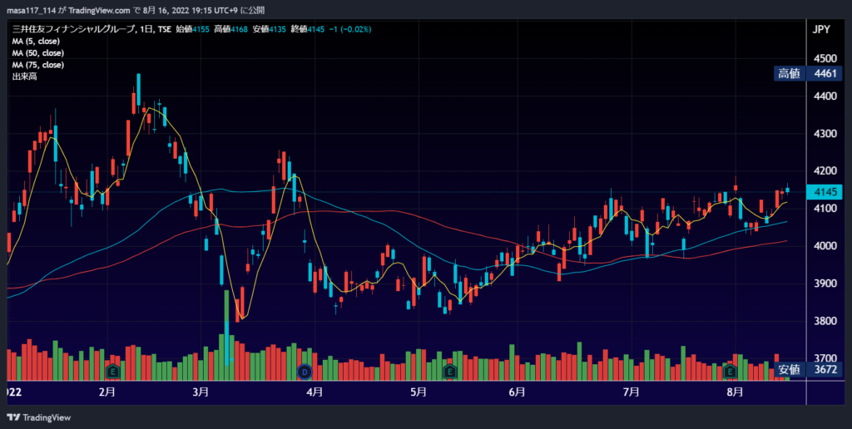Click the dividend D marker near 4月
852x429 pixels.
[305, 372]
